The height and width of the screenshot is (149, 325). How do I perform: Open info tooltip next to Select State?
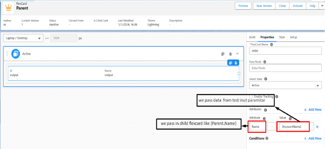(x=266, y=79)
